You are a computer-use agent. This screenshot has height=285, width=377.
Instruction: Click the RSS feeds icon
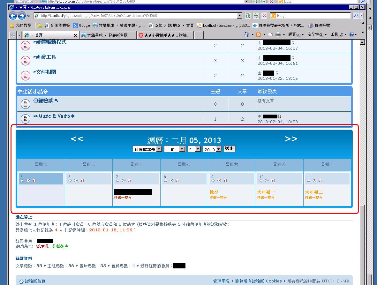[258, 34]
